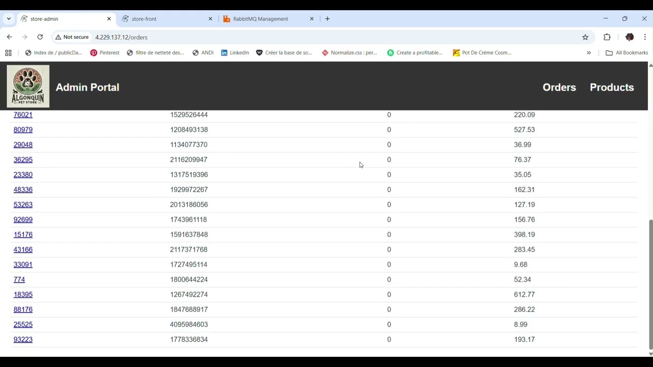Switch to the store-front tab
This screenshot has width=653, height=367.
point(166,19)
